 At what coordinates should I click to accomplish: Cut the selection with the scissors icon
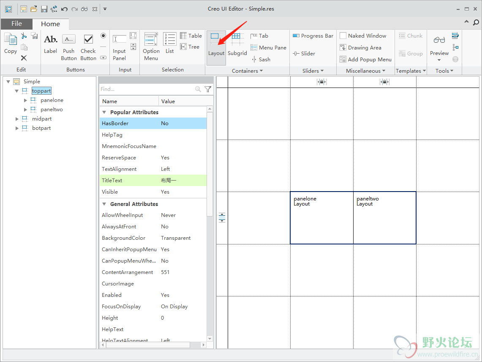[24, 36]
